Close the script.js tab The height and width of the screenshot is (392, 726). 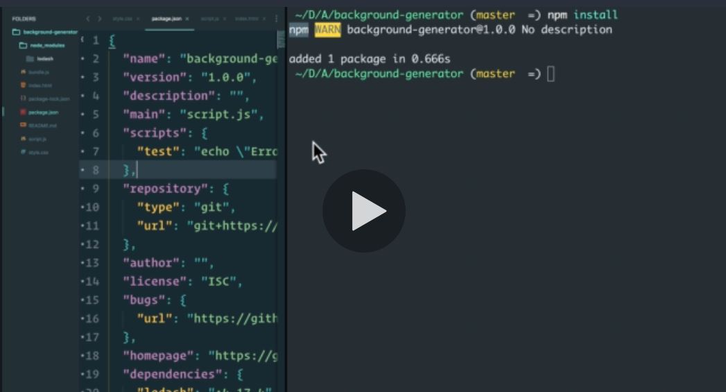coord(225,19)
